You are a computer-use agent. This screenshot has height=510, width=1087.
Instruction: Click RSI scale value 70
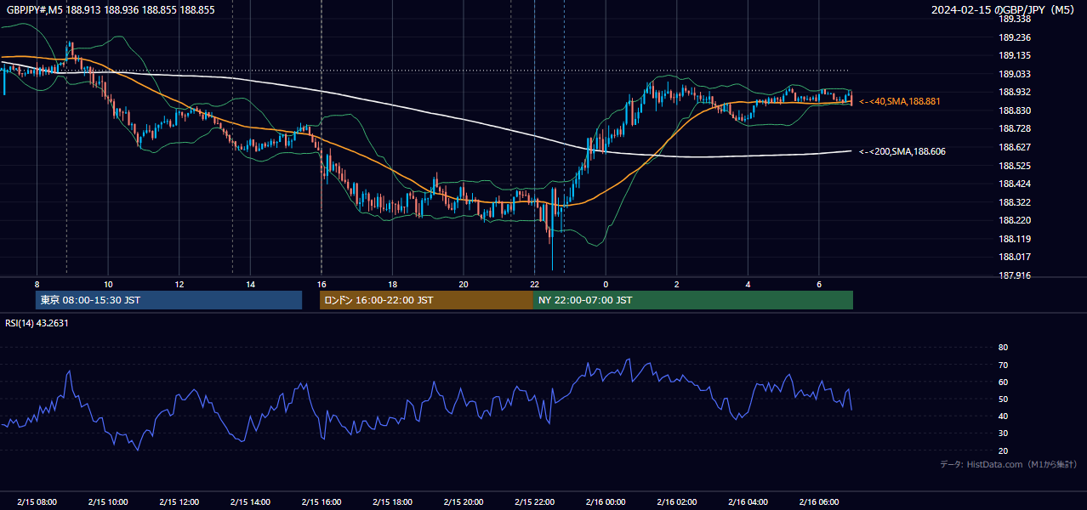1004,365
